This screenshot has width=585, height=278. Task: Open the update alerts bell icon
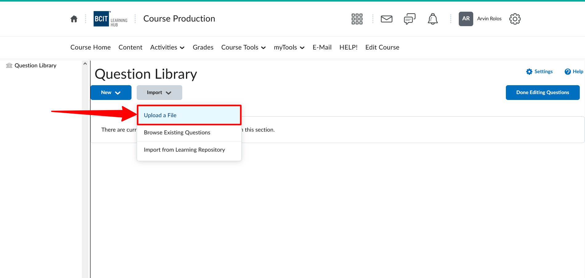[433, 19]
